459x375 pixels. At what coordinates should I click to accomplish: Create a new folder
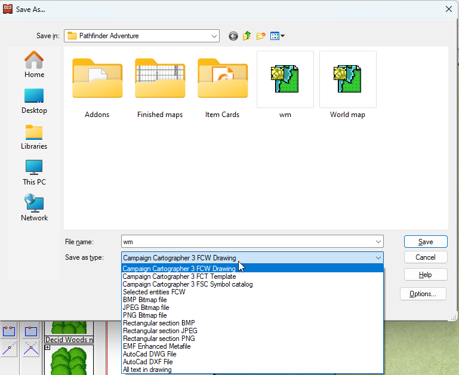(261, 36)
